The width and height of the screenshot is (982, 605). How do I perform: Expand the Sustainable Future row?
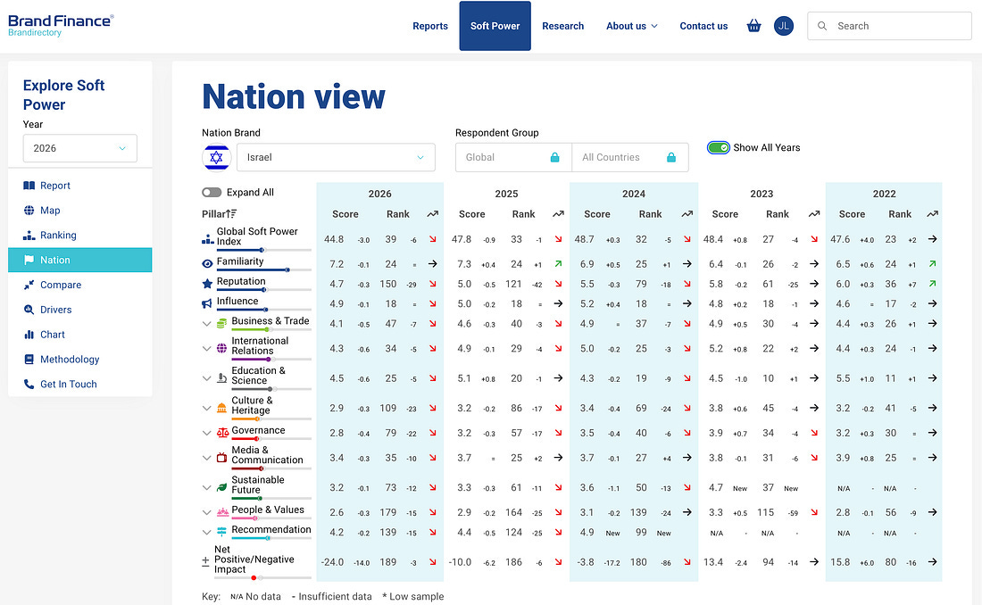[206, 487]
